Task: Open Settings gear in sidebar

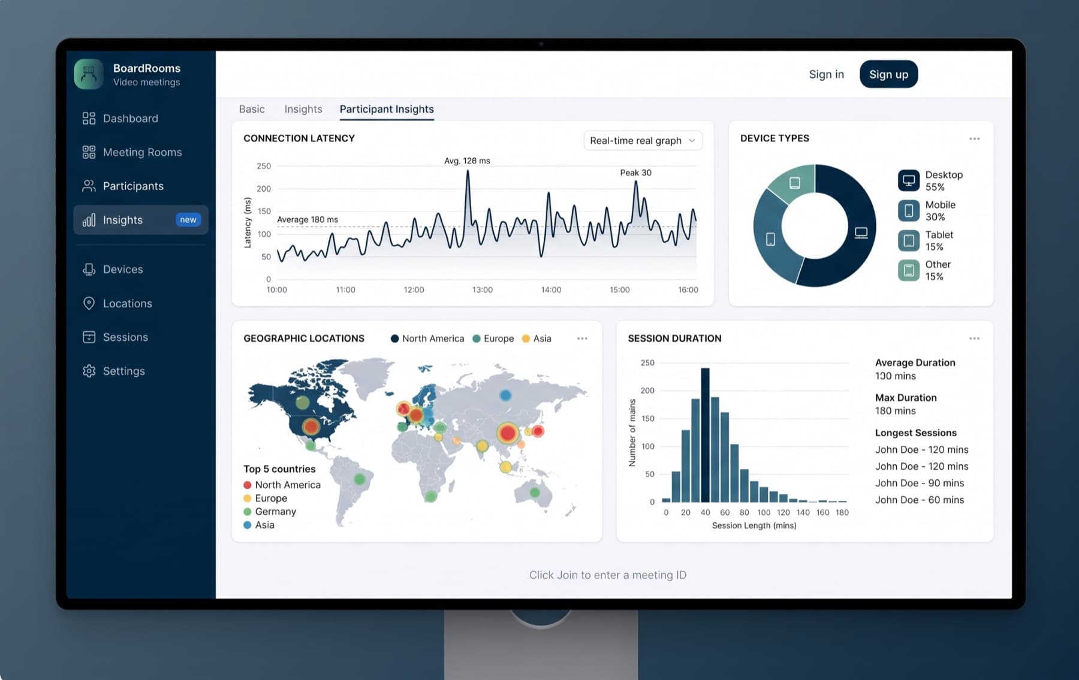Action: (89, 371)
